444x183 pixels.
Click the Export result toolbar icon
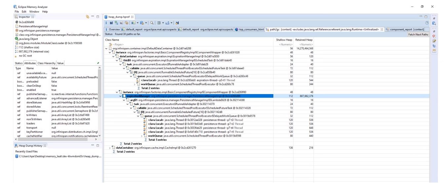[167, 23]
